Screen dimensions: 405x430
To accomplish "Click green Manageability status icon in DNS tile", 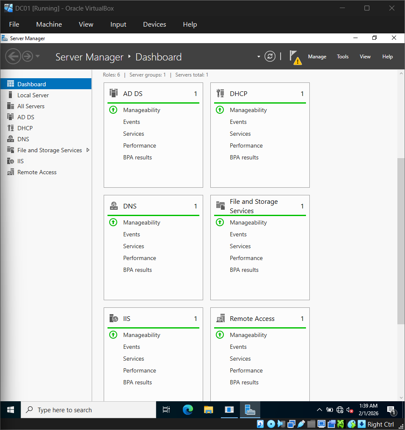I will (113, 222).
